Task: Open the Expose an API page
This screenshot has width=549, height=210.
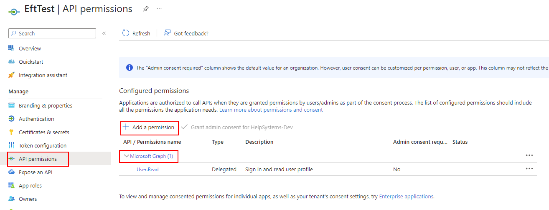Action: pyautogui.click(x=36, y=172)
